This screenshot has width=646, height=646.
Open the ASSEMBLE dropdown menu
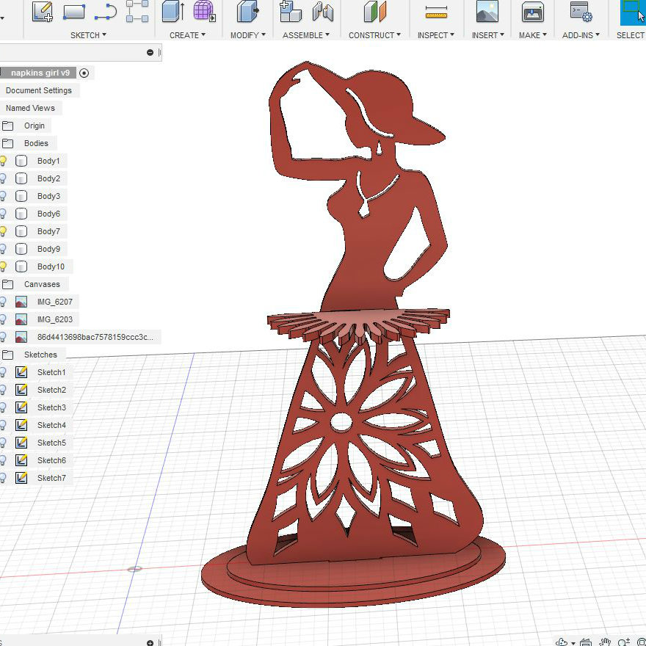click(306, 35)
